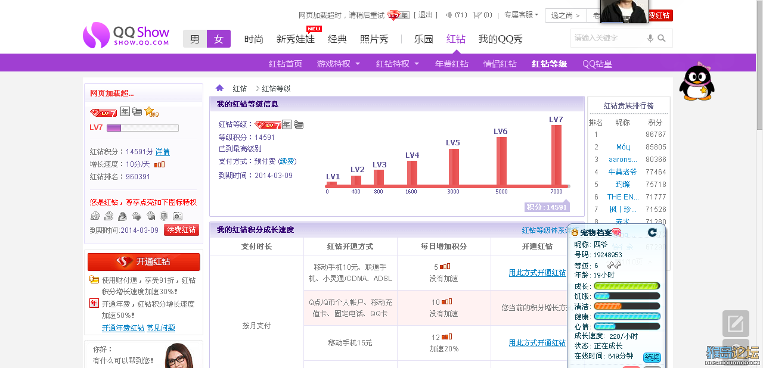Open the 时尚 navigation tab
The width and height of the screenshot is (763, 368).
254,39
